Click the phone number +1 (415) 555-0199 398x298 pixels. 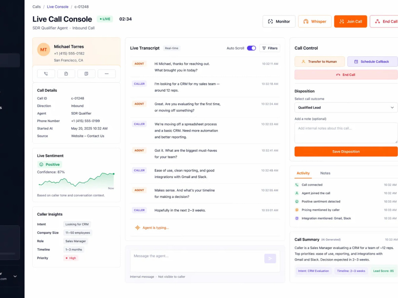85,121
